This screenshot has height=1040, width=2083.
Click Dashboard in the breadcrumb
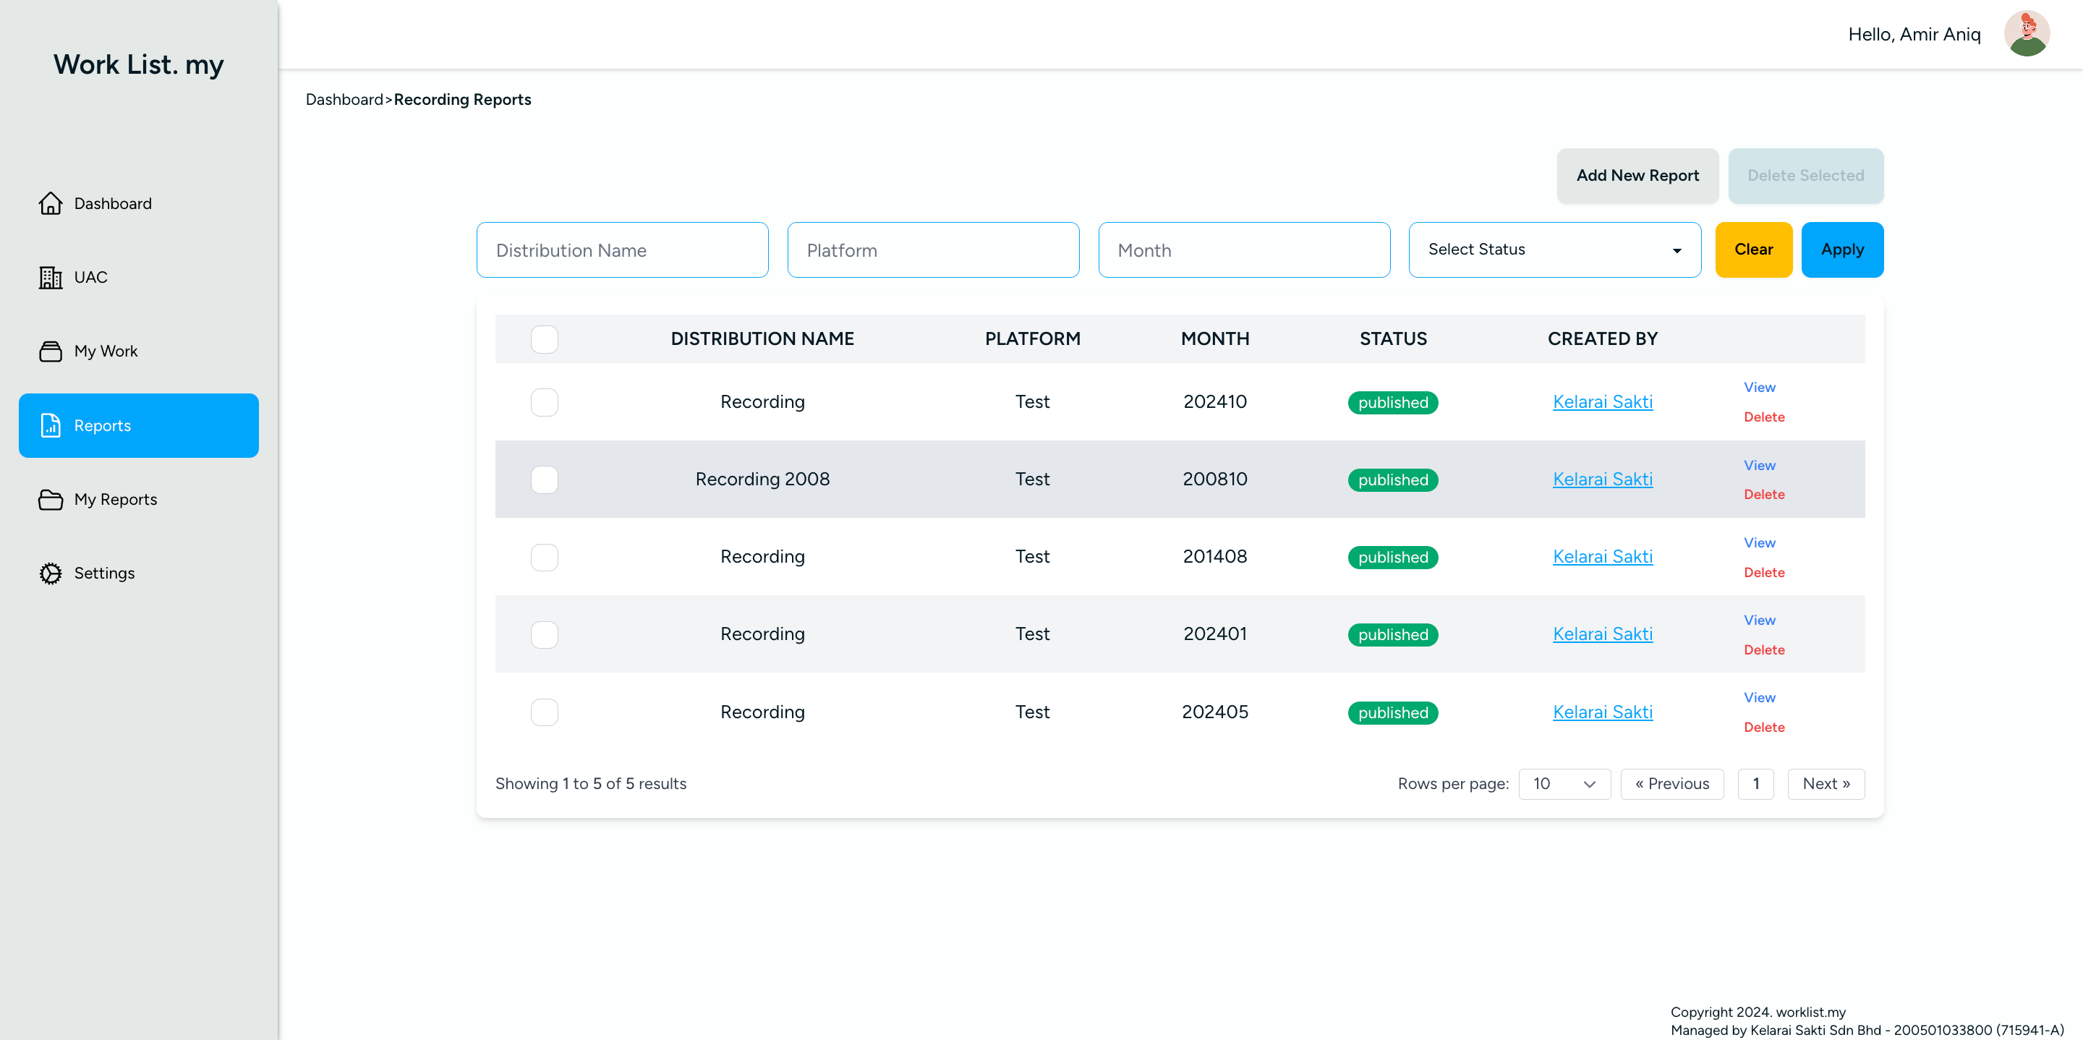pos(344,100)
